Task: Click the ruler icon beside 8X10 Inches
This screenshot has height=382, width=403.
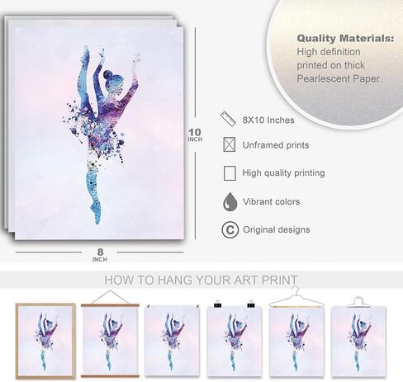Action: 228,119
